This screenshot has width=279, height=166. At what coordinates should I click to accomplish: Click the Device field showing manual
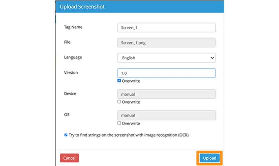166,94
